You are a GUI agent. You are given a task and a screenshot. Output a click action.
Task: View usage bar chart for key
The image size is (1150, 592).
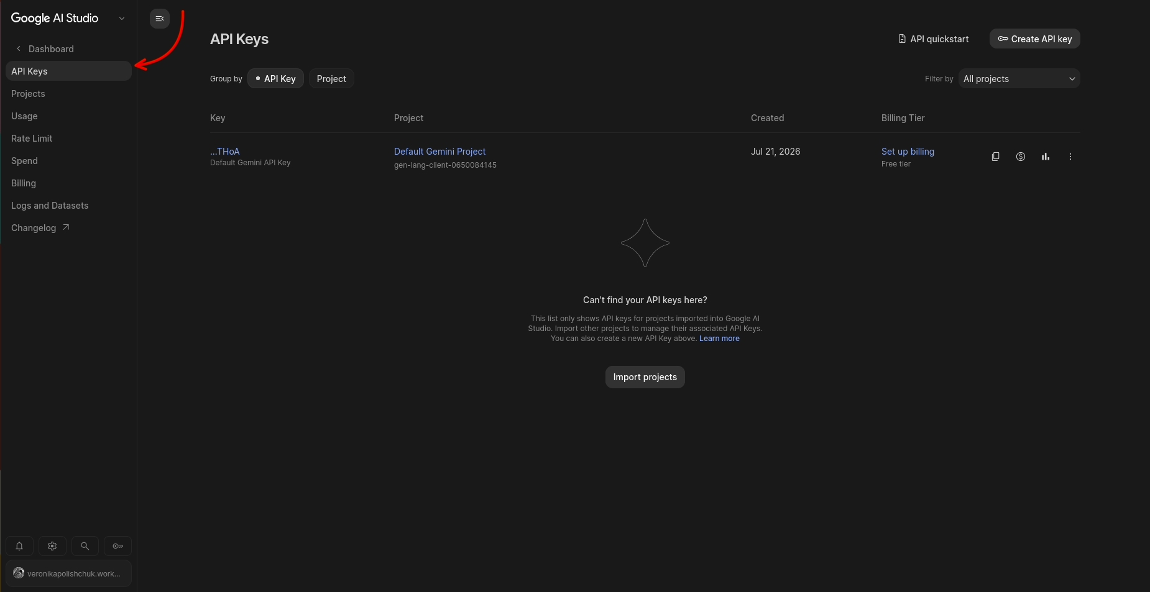(x=1045, y=157)
